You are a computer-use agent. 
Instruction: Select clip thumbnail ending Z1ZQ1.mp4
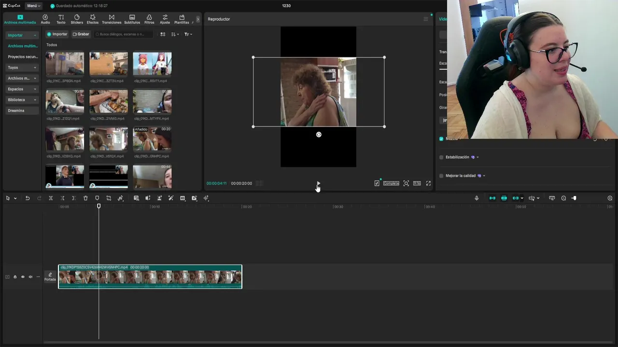[x=65, y=101]
